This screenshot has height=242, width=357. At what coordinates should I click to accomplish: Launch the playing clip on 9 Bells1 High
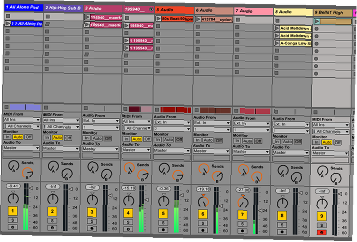pyautogui.click(x=317, y=21)
